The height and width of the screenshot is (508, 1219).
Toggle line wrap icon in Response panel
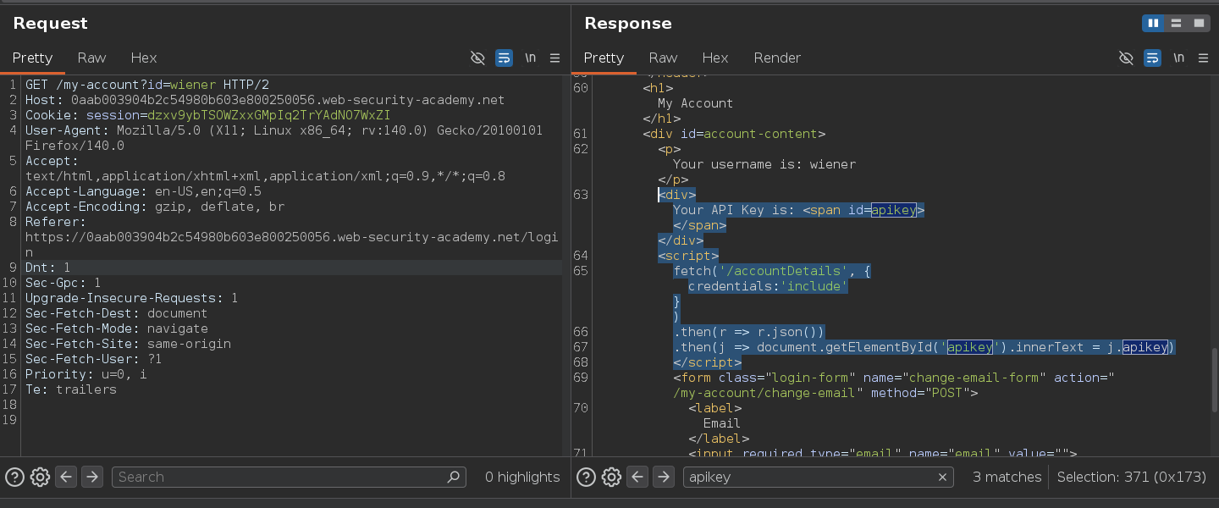pos(1152,58)
